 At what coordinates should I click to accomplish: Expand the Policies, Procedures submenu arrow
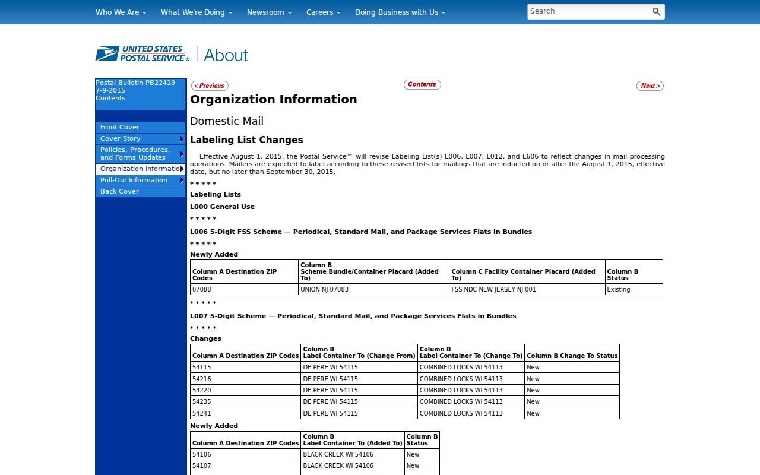[182, 154]
